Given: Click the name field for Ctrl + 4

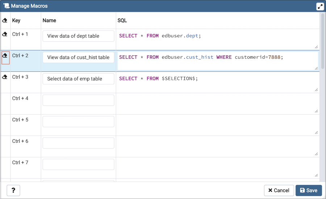Looking at the screenshot, I should [78, 100].
